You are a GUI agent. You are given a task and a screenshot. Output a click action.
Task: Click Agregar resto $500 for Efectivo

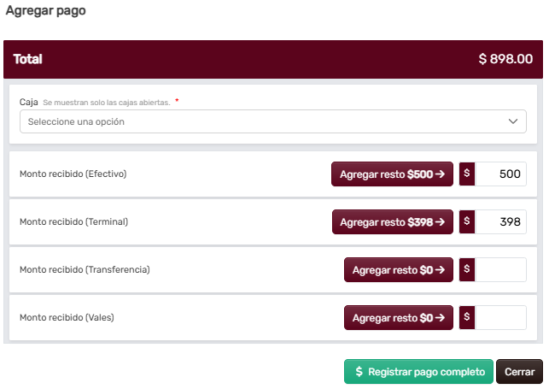click(392, 174)
